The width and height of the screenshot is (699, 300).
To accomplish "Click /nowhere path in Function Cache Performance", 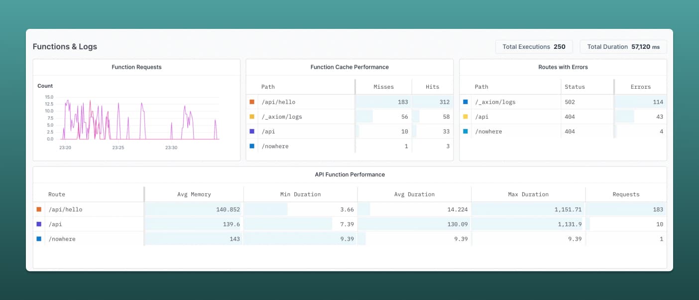I will [275, 146].
